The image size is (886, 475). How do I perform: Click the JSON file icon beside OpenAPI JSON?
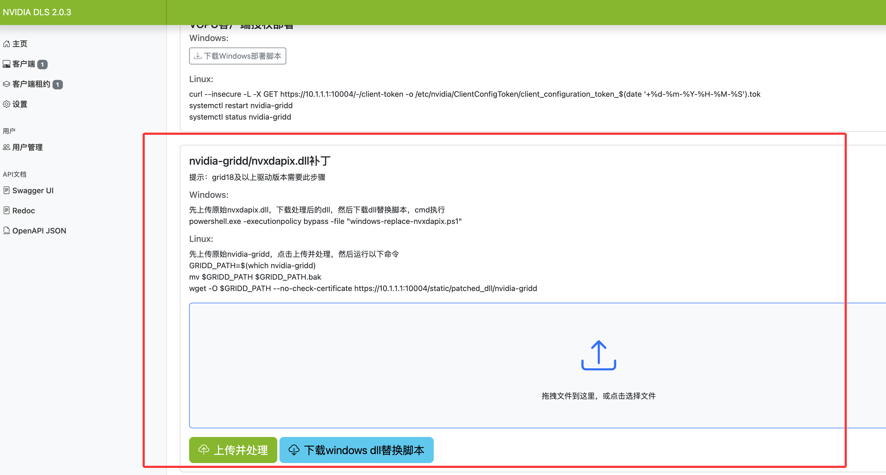[x=6, y=230]
